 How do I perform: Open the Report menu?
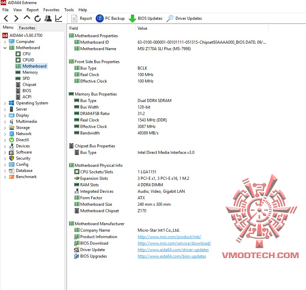(x=32, y=10)
